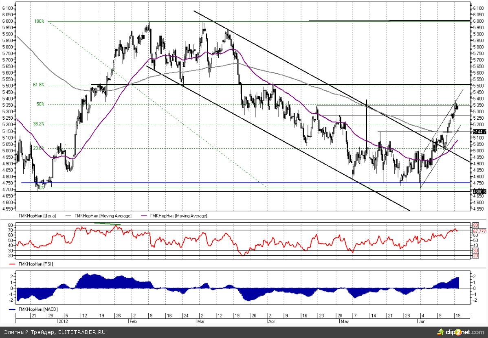Click the 4680.6 price marker on right axis
This screenshot has height=338, width=488.
[x=479, y=191]
